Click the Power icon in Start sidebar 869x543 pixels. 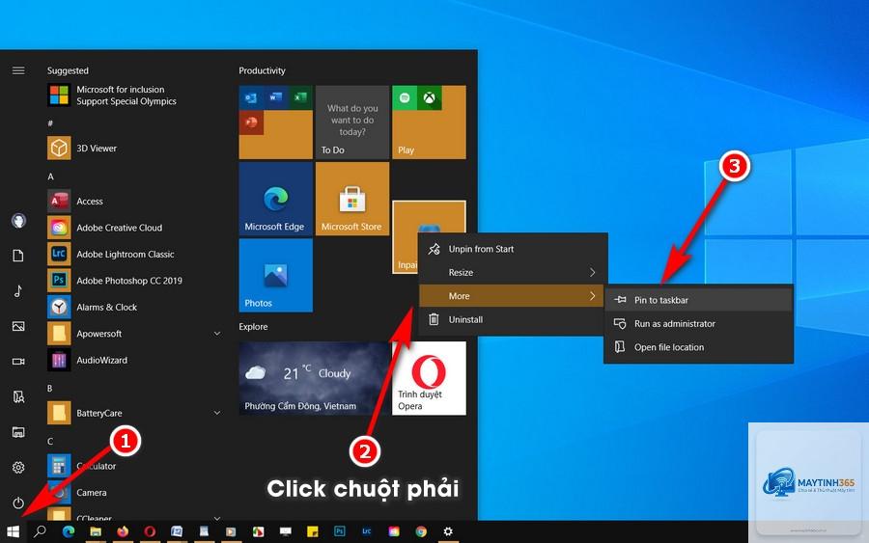tap(18, 503)
